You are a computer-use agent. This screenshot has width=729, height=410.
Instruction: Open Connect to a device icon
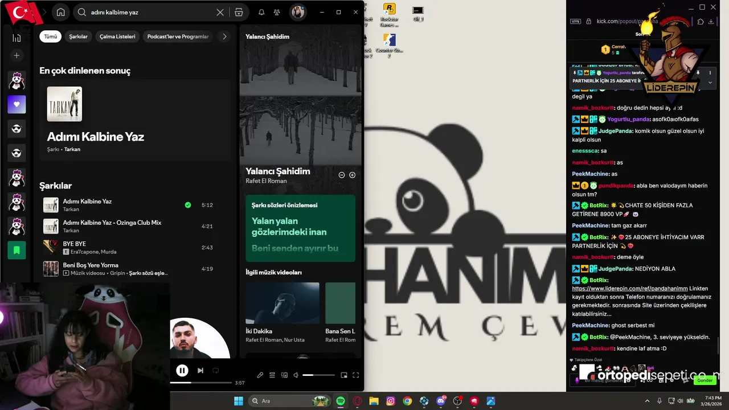284,375
